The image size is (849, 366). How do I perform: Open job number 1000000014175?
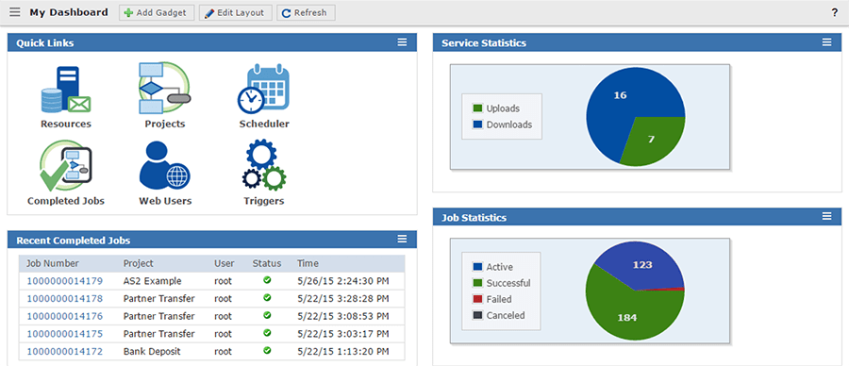(x=64, y=334)
